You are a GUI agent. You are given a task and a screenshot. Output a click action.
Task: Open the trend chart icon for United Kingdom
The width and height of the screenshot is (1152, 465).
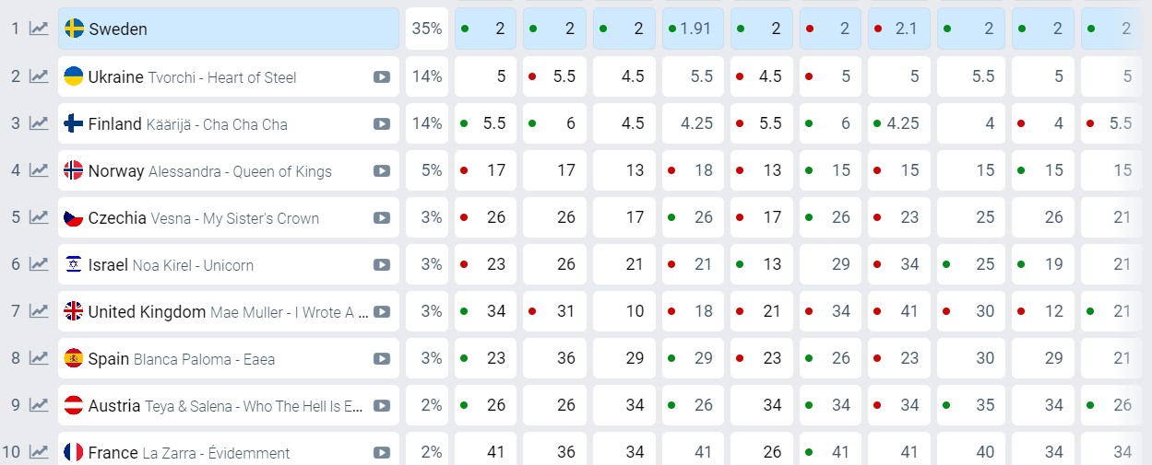[x=39, y=311]
